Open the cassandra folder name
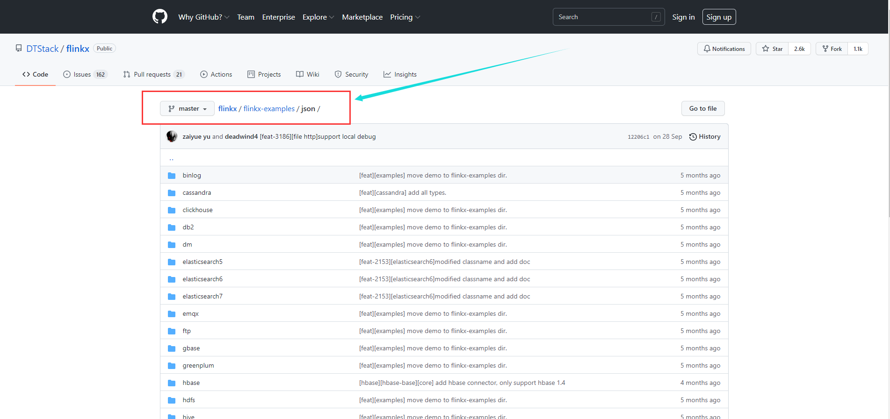This screenshot has width=890, height=419. pos(196,192)
